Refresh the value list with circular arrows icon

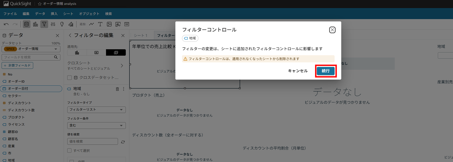(x=123, y=141)
